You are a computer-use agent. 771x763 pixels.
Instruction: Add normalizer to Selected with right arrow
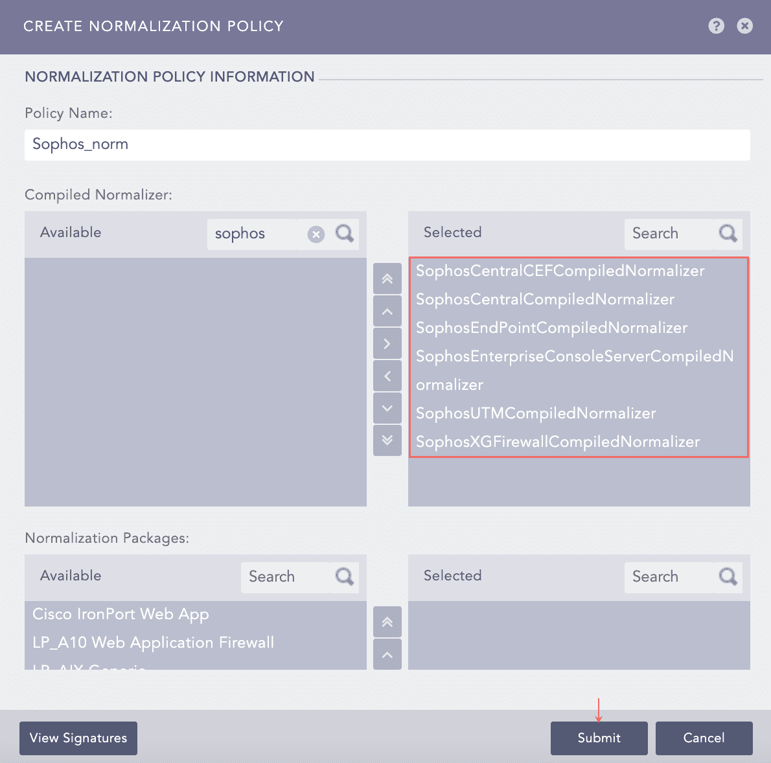tap(387, 344)
